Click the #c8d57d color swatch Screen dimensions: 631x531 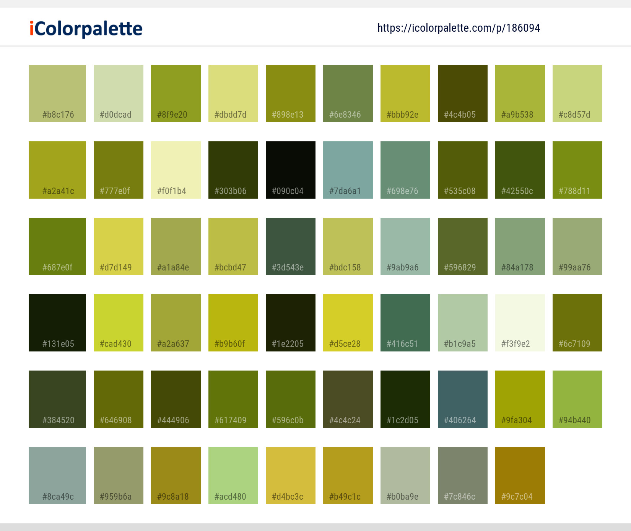[577, 94]
